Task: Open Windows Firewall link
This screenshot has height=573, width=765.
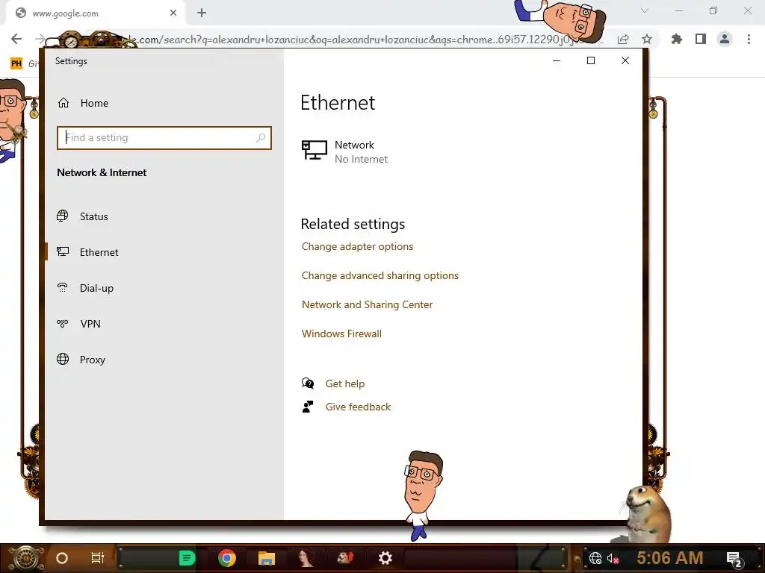Action: (x=341, y=334)
